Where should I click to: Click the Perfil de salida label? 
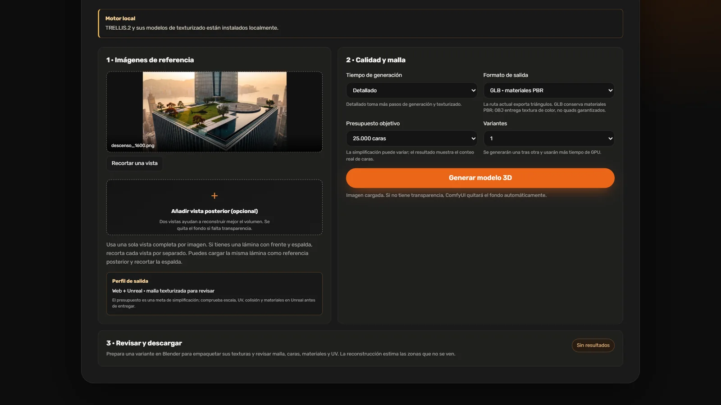(130, 281)
